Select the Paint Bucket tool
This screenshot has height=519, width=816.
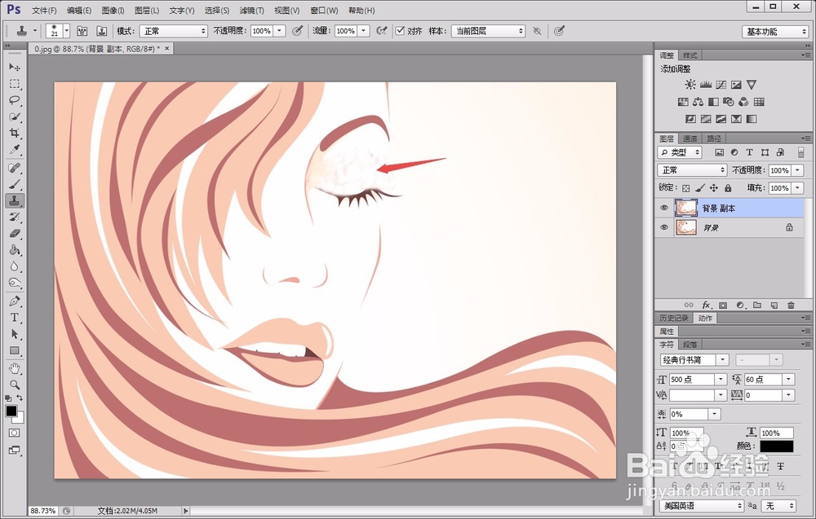click(x=15, y=250)
